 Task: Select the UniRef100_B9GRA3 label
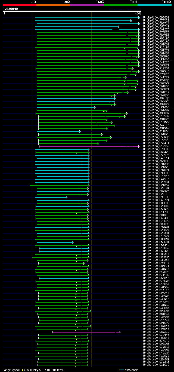click(156, 56)
